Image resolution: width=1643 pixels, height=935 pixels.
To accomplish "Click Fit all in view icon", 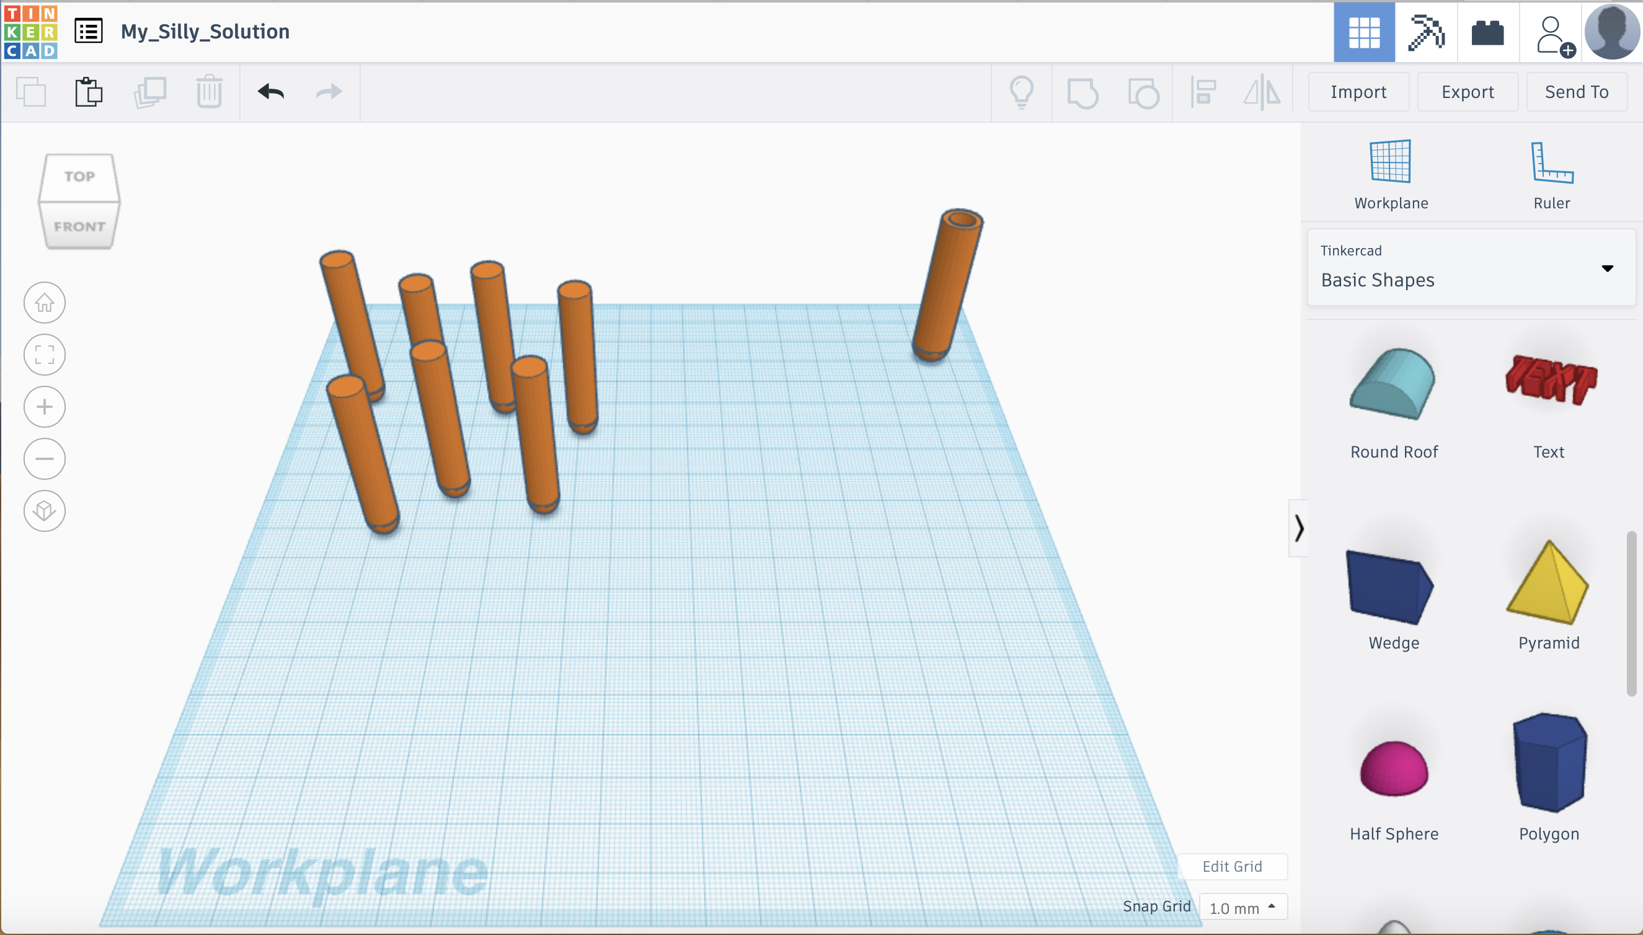I will (x=44, y=355).
